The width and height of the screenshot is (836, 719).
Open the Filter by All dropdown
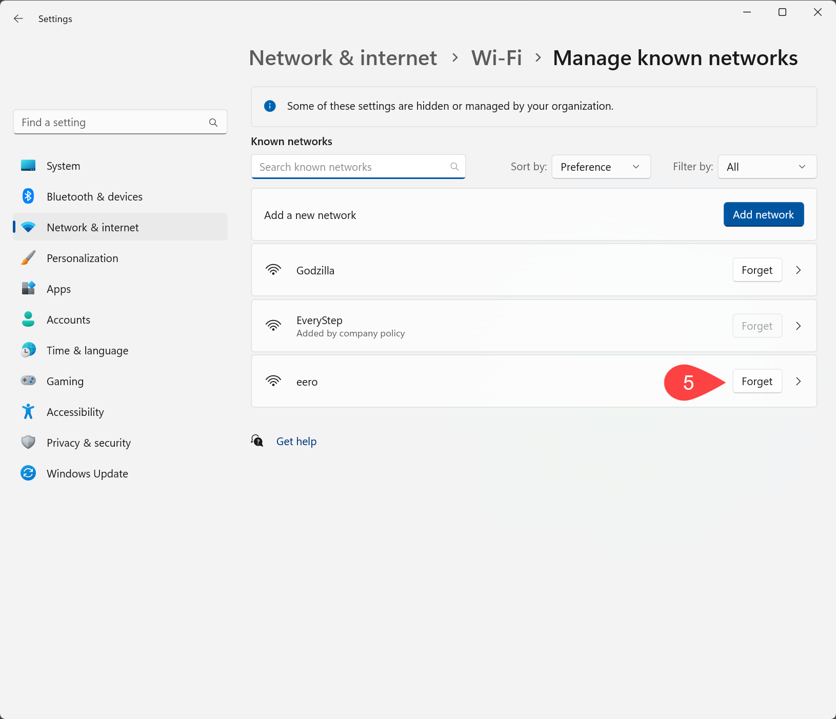(x=767, y=167)
